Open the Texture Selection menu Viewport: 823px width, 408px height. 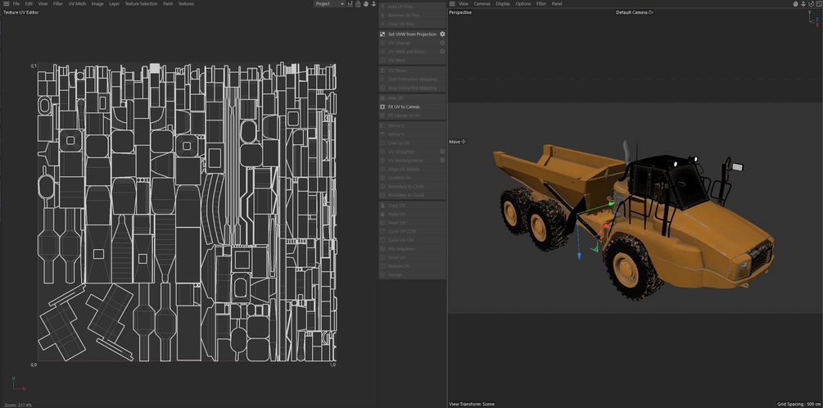click(141, 4)
